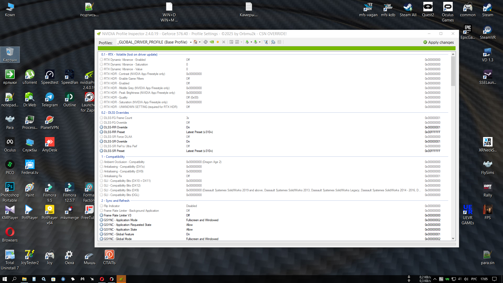
Task: Show hidden system tray icons chevron
Action: point(435,279)
